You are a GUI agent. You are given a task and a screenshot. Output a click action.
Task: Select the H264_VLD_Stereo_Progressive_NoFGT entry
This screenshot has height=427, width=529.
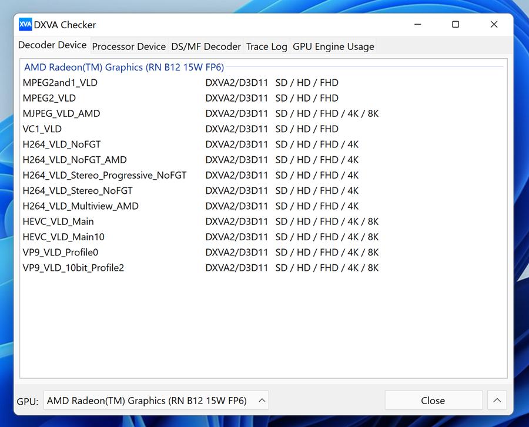[x=105, y=175]
